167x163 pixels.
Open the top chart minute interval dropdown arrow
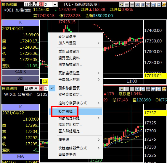tap(55, 4)
